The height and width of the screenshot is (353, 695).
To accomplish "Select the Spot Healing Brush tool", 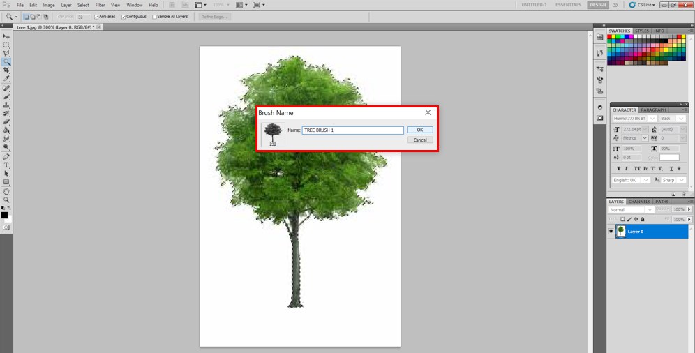I will pos(6,88).
